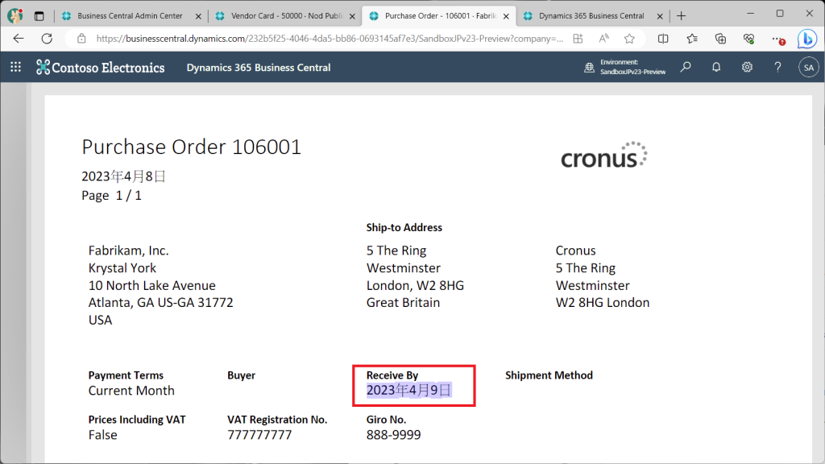Open Browser essentials heart icon
825x464 pixels.
coord(748,39)
